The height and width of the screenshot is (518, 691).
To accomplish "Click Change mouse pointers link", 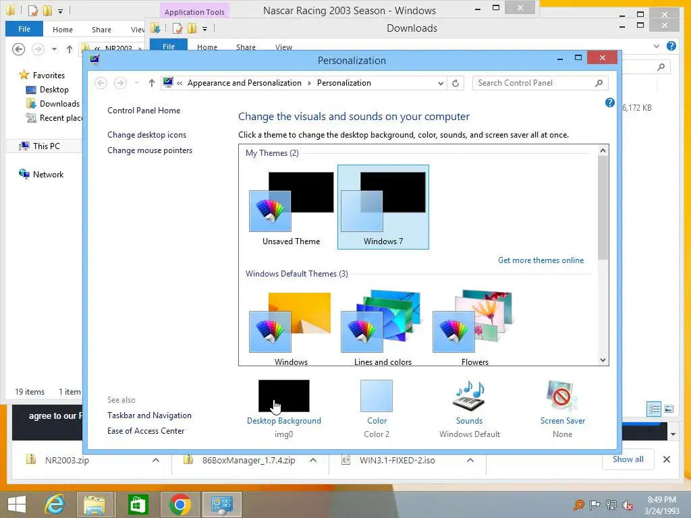I will (x=150, y=150).
